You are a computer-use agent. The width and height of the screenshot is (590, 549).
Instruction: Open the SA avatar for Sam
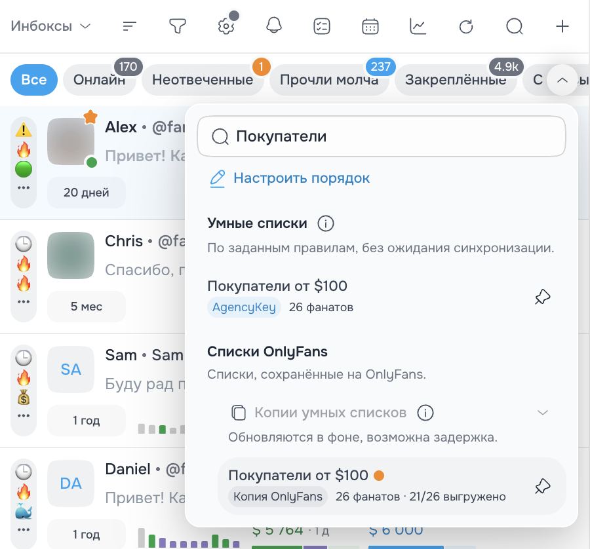tap(71, 369)
